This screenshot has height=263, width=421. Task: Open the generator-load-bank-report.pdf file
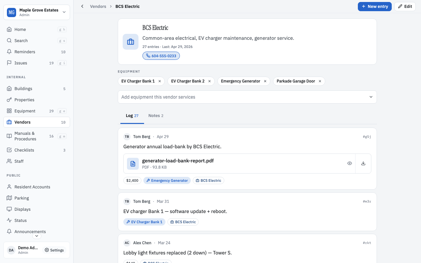click(x=178, y=161)
